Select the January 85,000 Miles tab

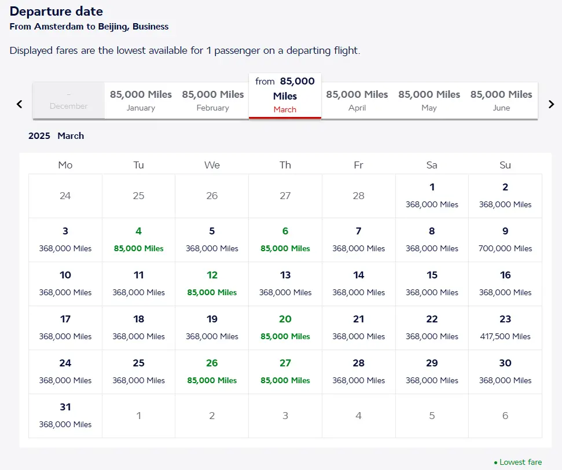[x=141, y=100]
